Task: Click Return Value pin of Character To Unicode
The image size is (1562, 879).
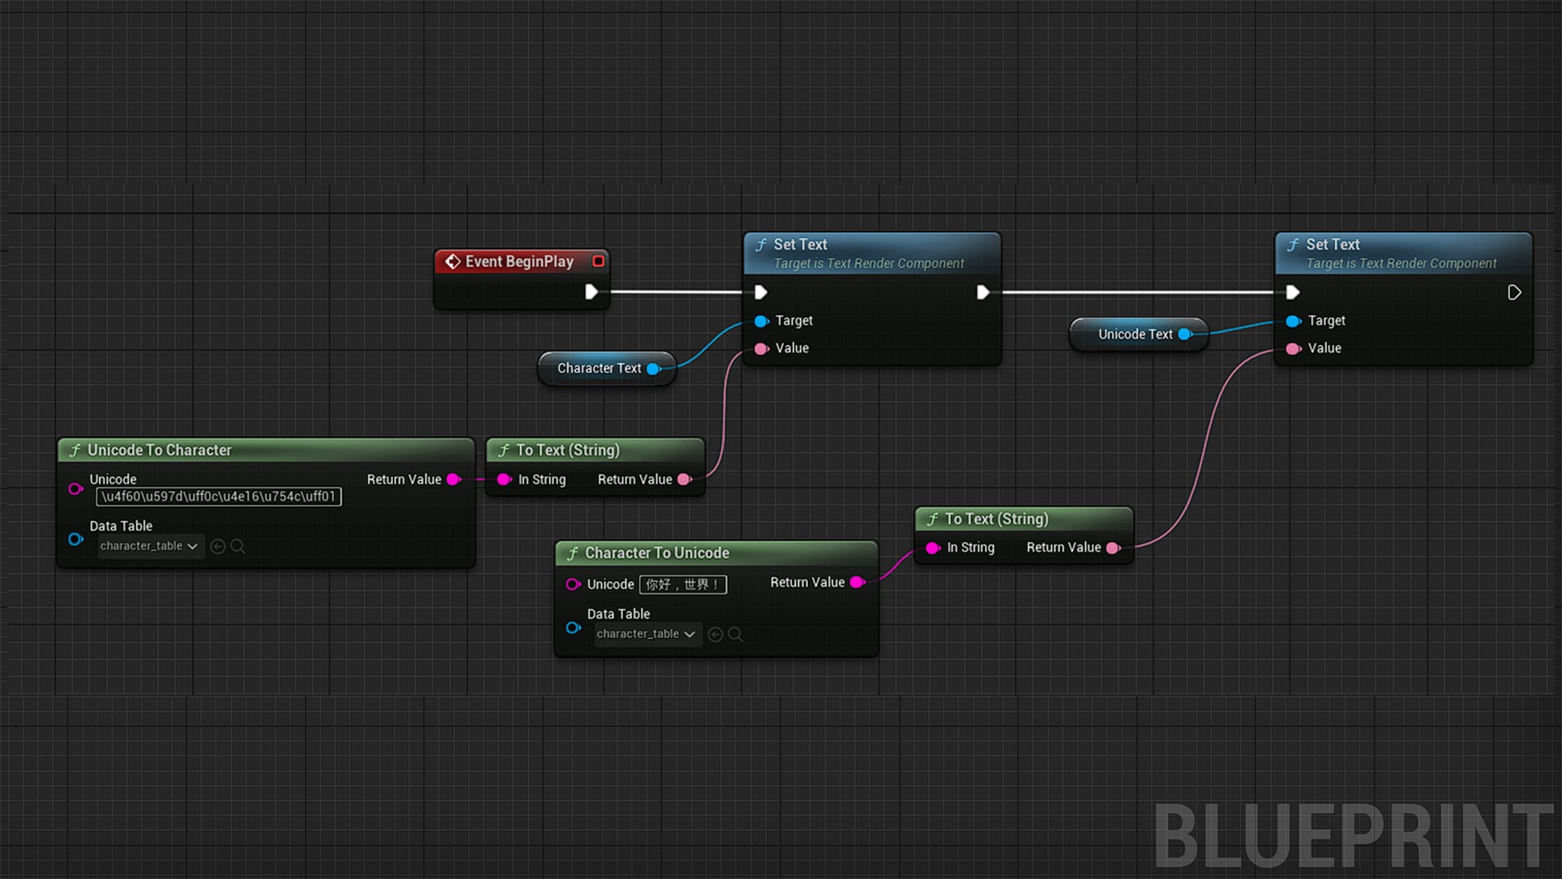Action: click(857, 582)
